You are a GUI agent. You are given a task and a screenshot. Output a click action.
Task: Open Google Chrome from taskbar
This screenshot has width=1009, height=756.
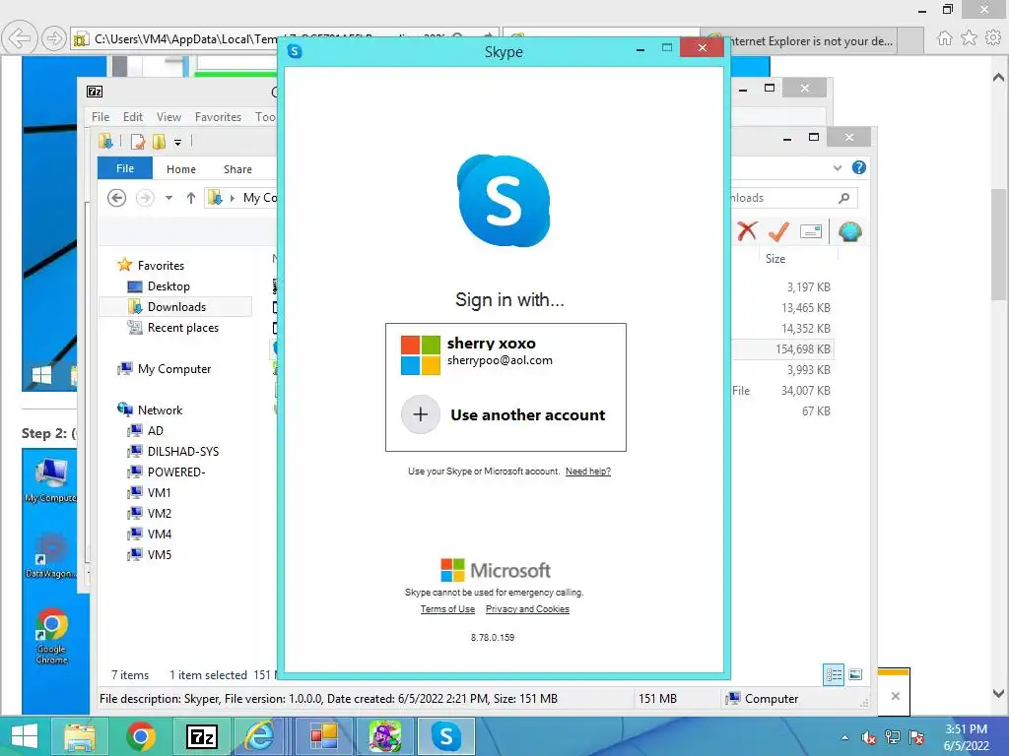pyautogui.click(x=140, y=736)
